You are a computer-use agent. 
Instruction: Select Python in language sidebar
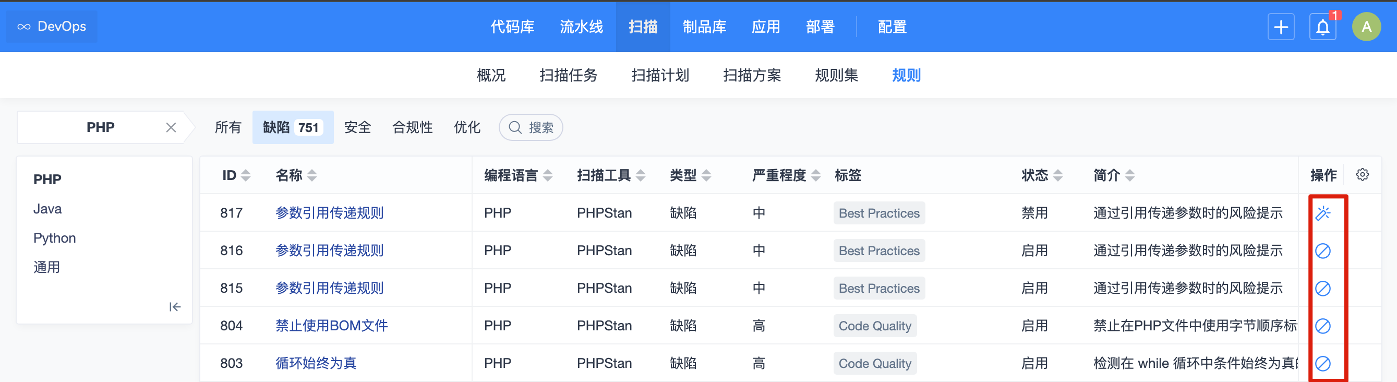click(x=54, y=238)
